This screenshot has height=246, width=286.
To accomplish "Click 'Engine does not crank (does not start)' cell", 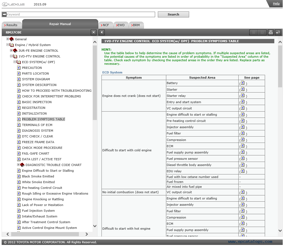I will (x=134, y=96).
